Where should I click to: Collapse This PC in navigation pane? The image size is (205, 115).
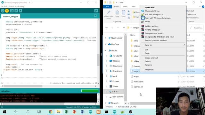coord(105,50)
